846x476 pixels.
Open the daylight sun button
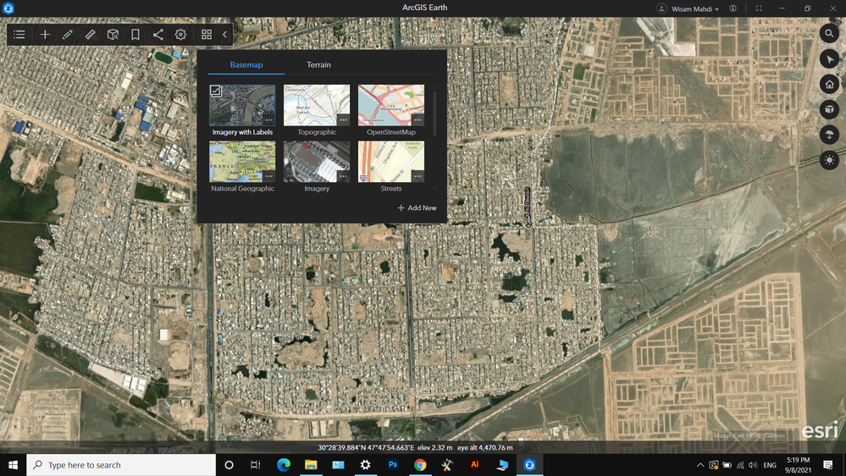tap(829, 160)
